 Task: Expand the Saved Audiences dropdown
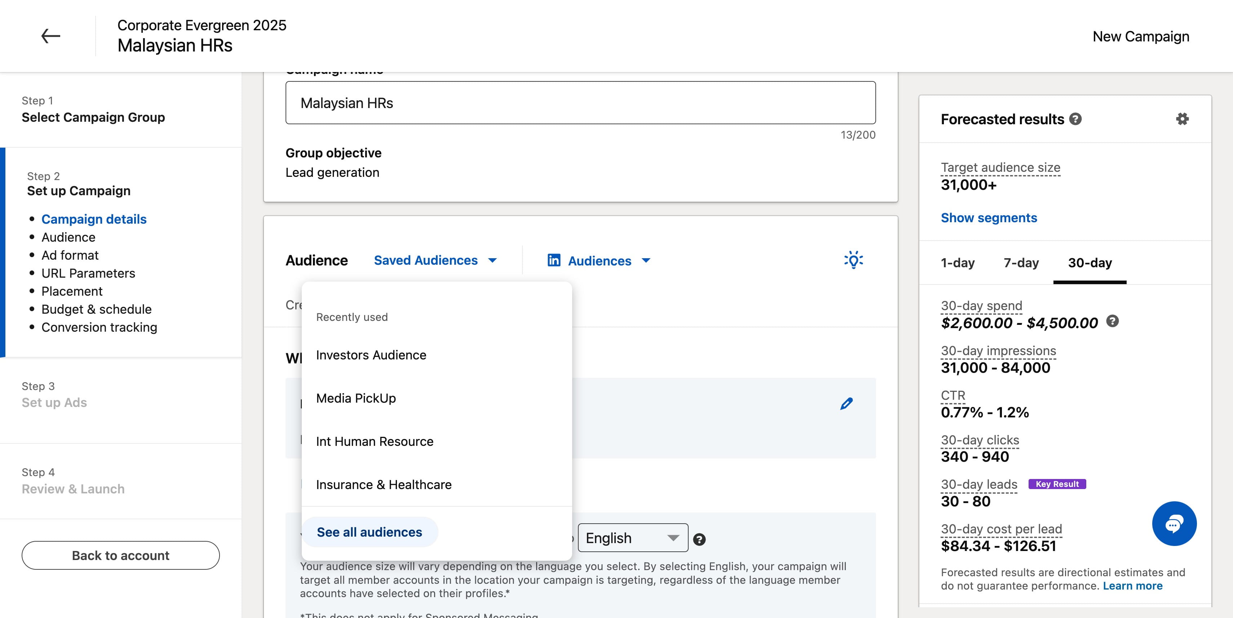click(435, 260)
